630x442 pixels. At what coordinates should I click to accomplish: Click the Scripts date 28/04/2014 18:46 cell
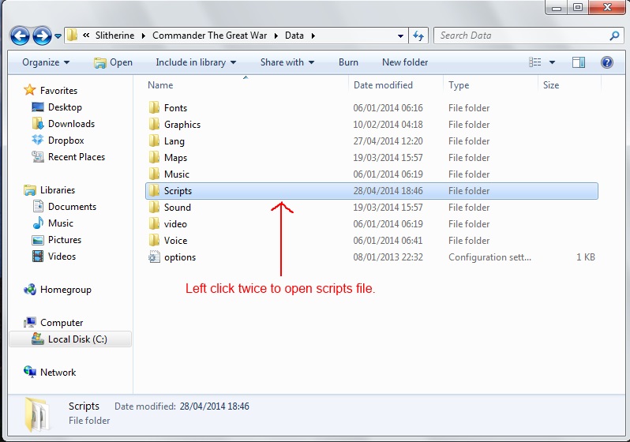(x=388, y=191)
